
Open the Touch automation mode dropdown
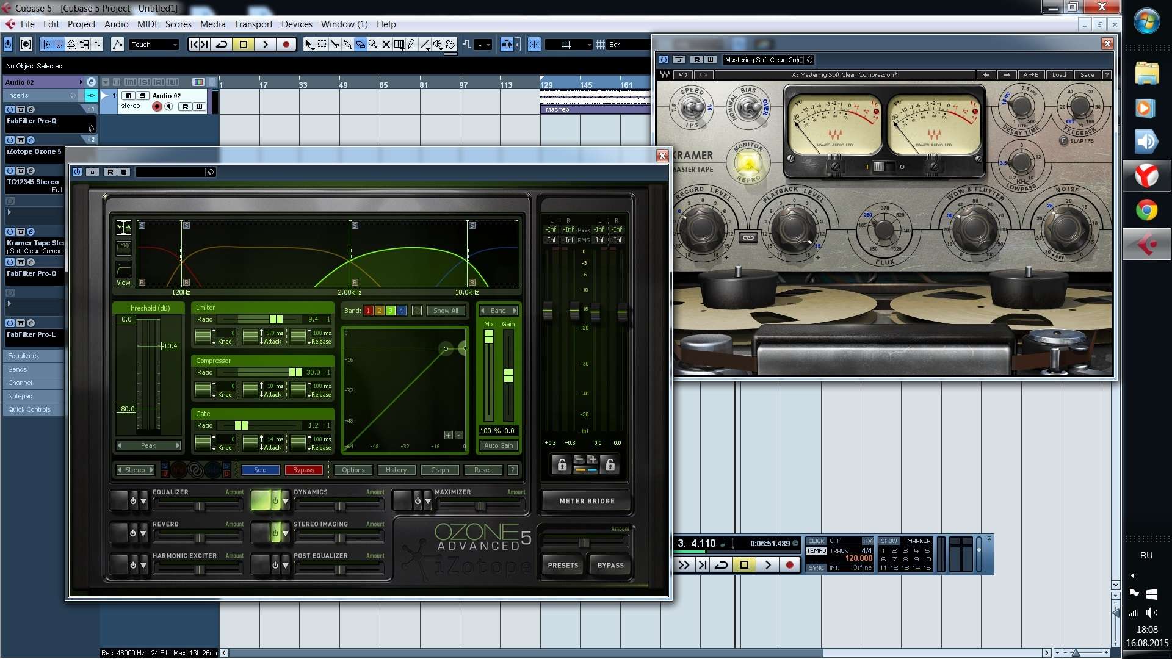[154, 45]
